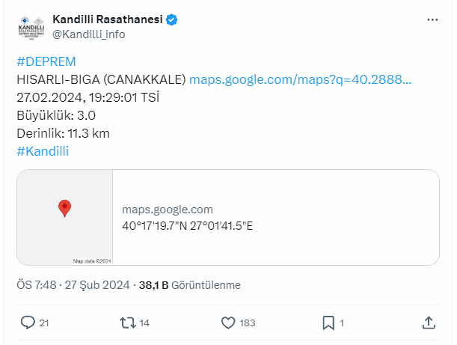Open the maps.google.com card title
The width and height of the screenshot is (457, 345).
(168, 210)
